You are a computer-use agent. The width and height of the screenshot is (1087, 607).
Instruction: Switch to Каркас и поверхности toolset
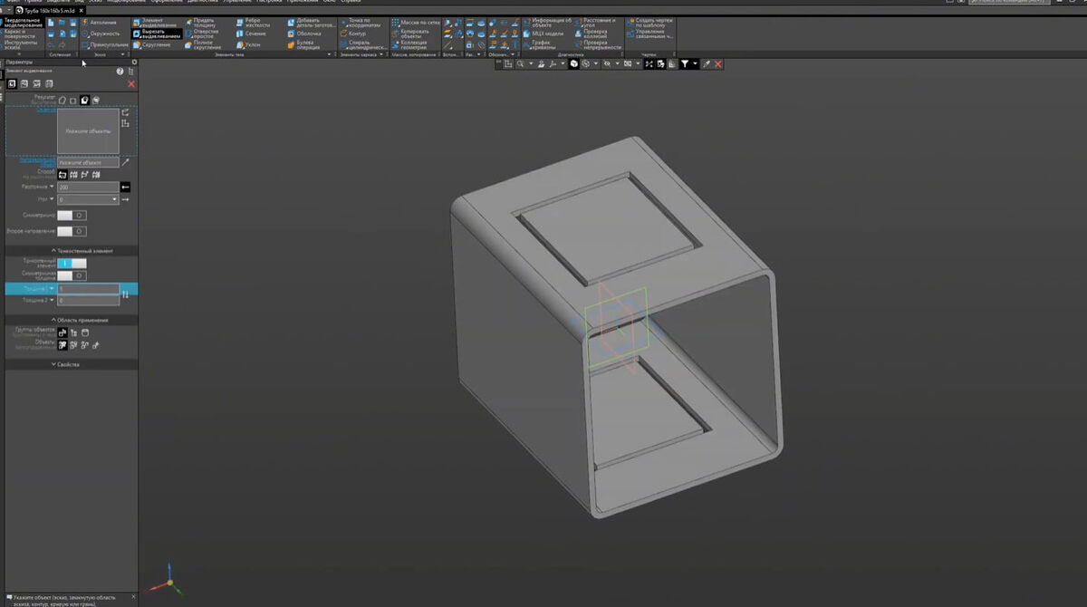20,34
